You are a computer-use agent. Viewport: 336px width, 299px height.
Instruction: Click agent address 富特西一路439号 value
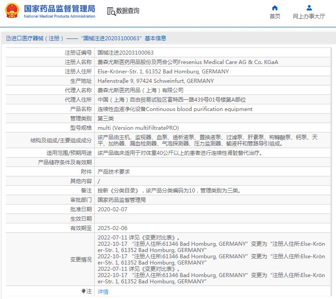point(172,100)
